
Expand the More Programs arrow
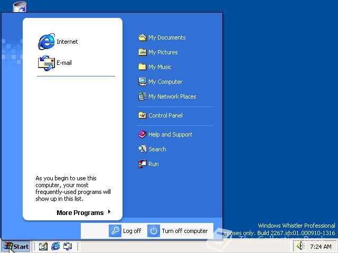click(x=109, y=212)
